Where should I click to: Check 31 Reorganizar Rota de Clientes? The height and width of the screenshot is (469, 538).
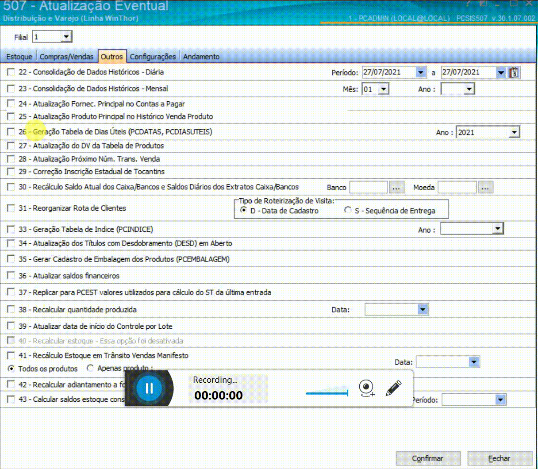(11, 208)
